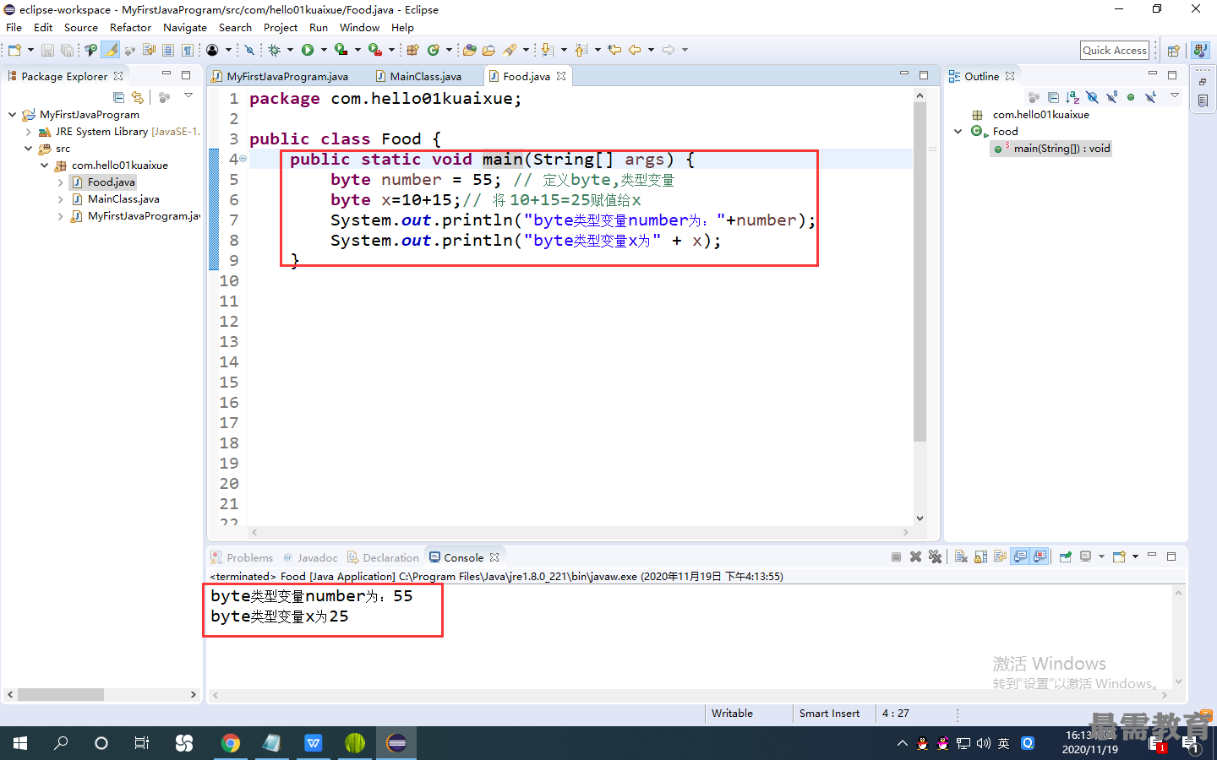Toggle Show Whitespace Characters pilcrow
The image size is (1217, 760).
[x=187, y=50]
